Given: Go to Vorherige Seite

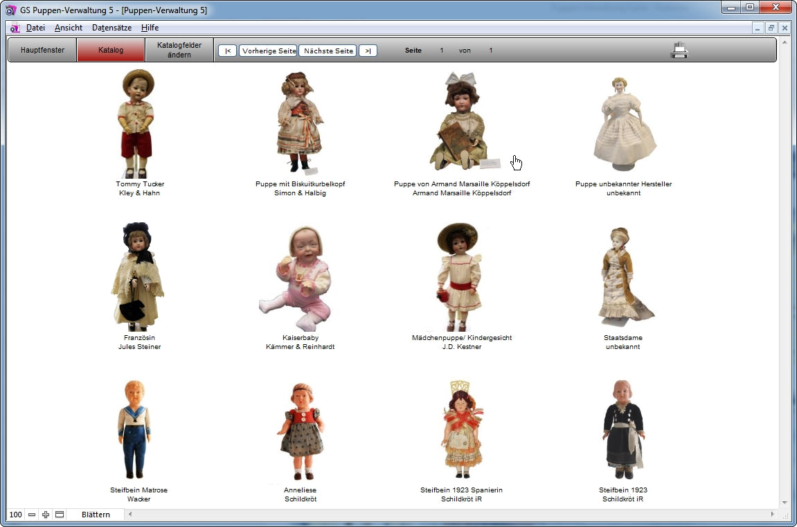Looking at the screenshot, I should 269,51.
